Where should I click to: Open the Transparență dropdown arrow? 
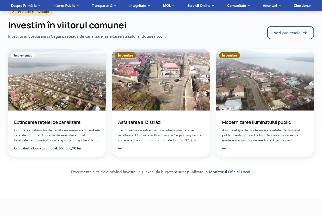115,6
